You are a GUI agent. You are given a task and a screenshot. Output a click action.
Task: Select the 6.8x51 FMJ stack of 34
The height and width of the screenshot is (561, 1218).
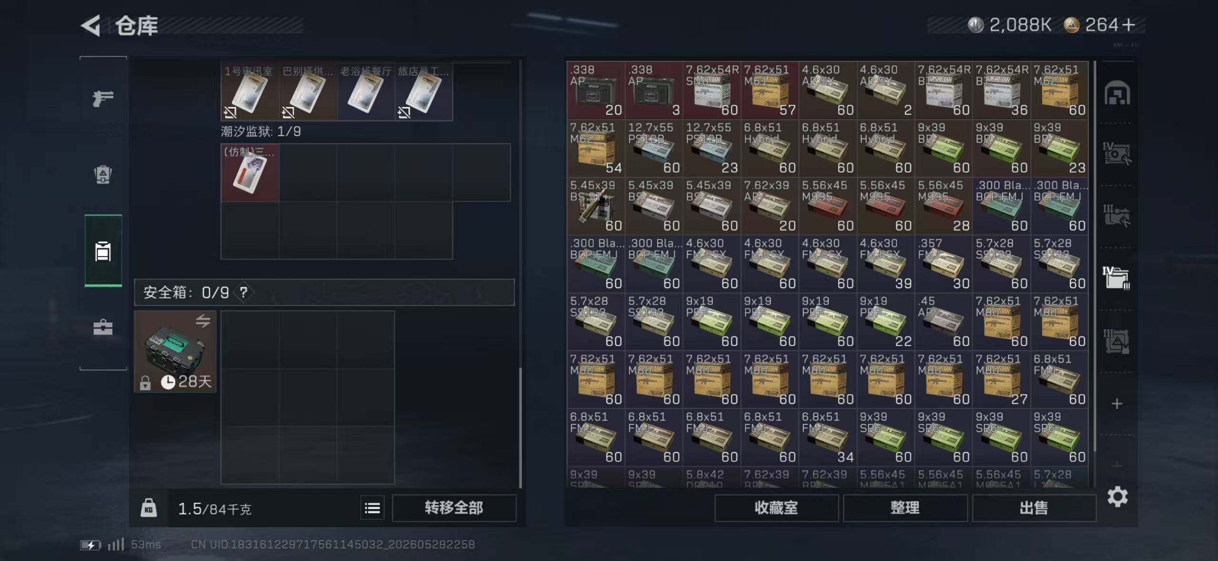tap(828, 437)
